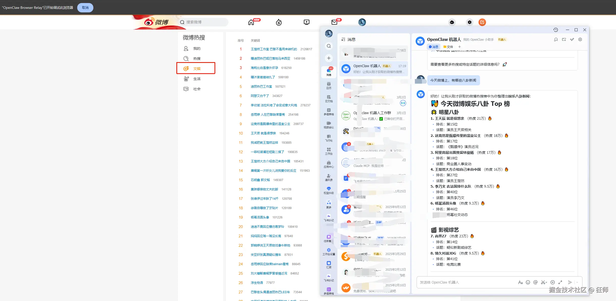Image resolution: width=616 pixels, height=301 pixels.
Task: Open chat settings gear in OpenClaw header
Action: pyautogui.click(x=580, y=39)
